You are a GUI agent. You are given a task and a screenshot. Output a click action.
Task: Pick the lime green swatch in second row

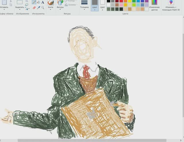(134, 5)
